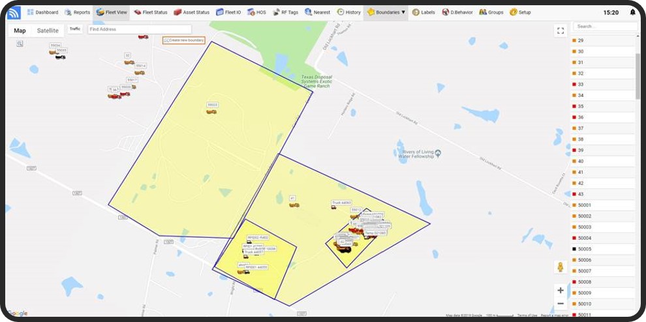The height and width of the screenshot is (322, 646).
Task: Switch map to Satellite view
Action: point(48,31)
